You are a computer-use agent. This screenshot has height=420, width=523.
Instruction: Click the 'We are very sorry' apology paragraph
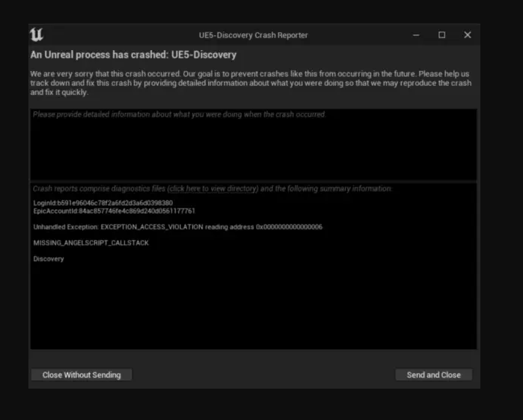pos(251,83)
